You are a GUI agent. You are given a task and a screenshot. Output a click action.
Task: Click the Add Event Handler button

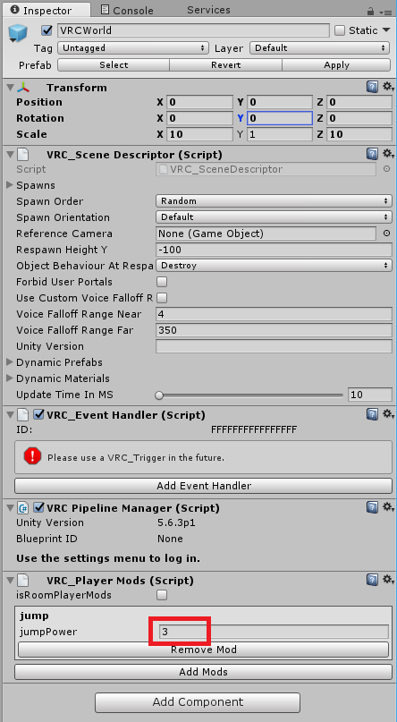tap(203, 485)
